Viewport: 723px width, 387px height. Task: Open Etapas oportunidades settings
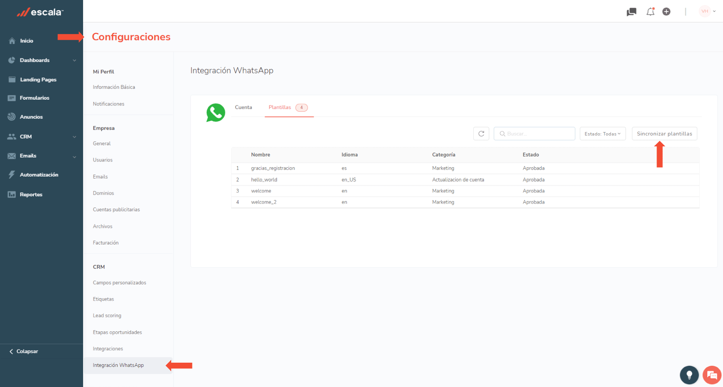[x=117, y=333]
